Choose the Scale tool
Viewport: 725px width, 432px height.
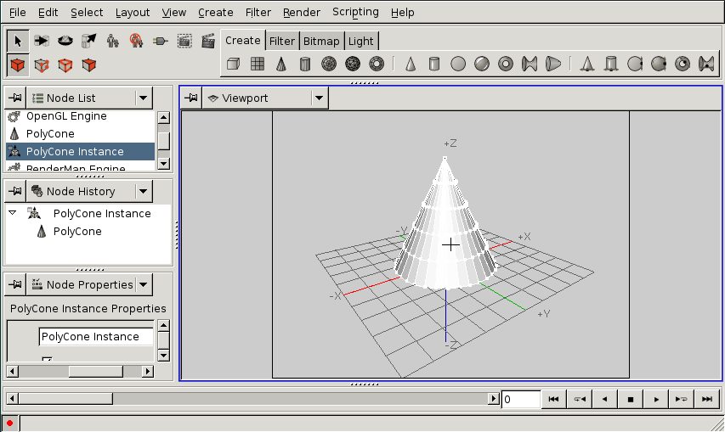point(88,41)
